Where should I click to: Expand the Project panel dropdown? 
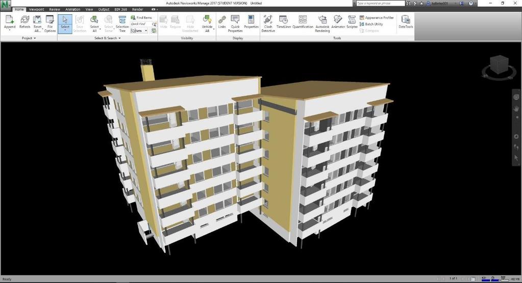29,38
